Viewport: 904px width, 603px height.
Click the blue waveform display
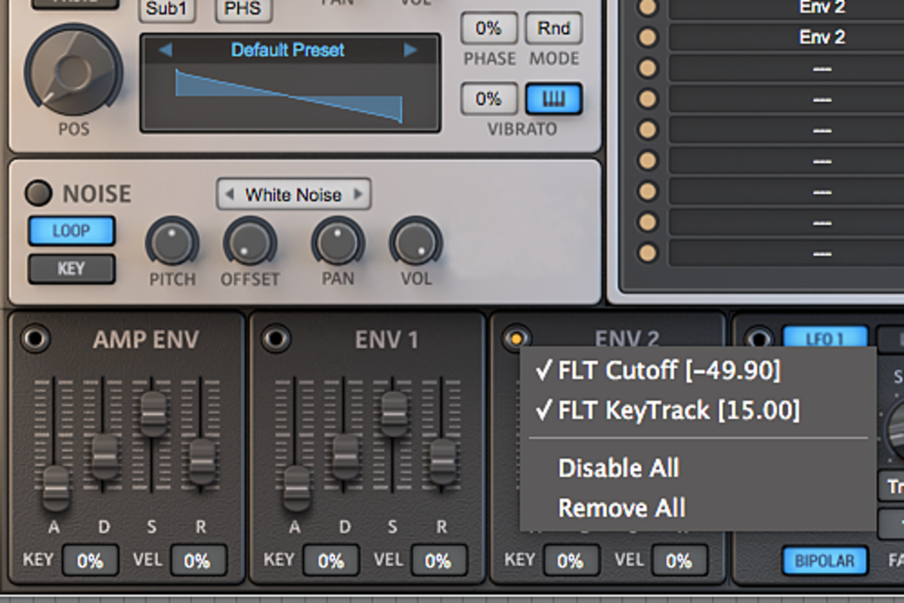pos(291,97)
